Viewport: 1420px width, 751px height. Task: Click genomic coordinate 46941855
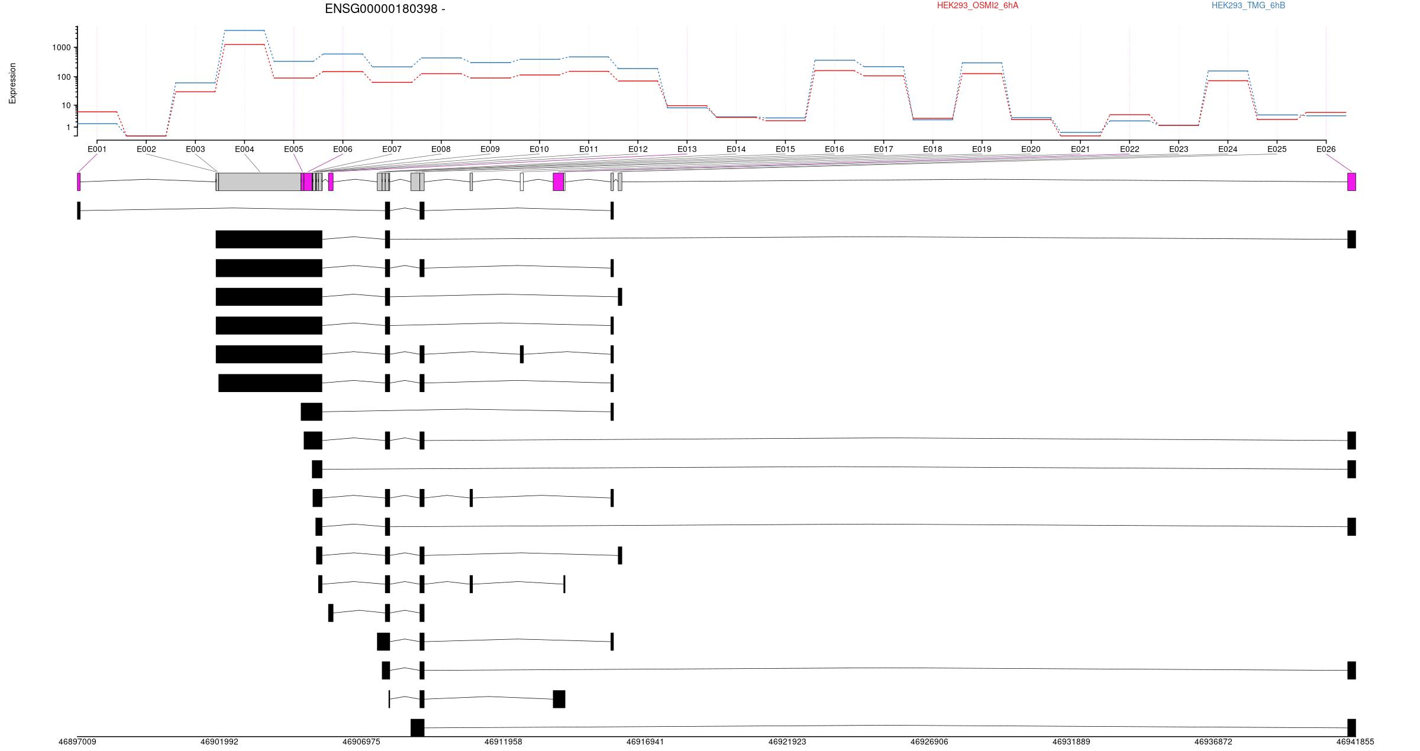[x=1356, y=742]
